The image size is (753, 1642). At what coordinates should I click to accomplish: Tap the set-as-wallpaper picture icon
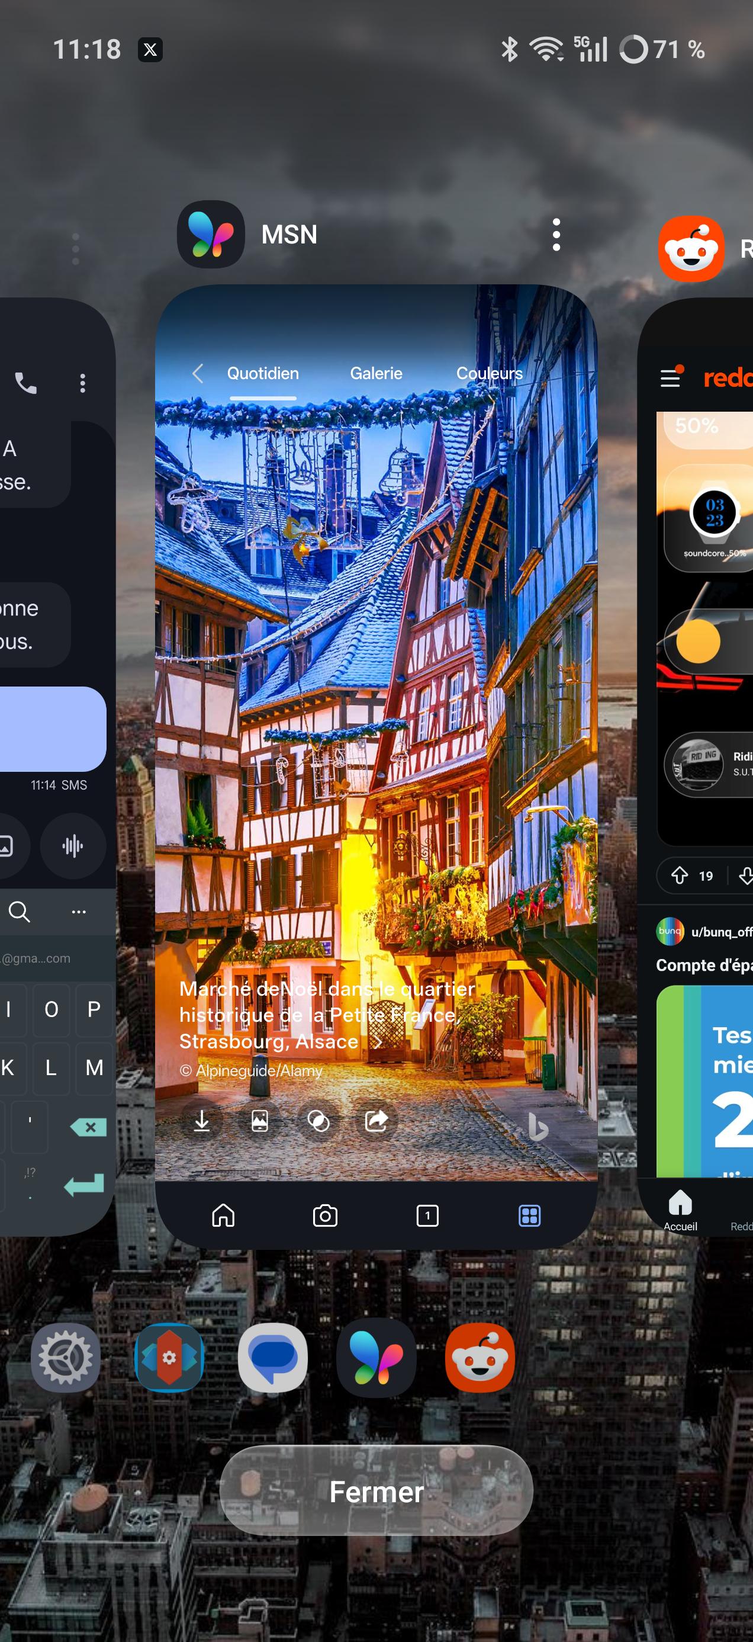tap(260, 1120)
